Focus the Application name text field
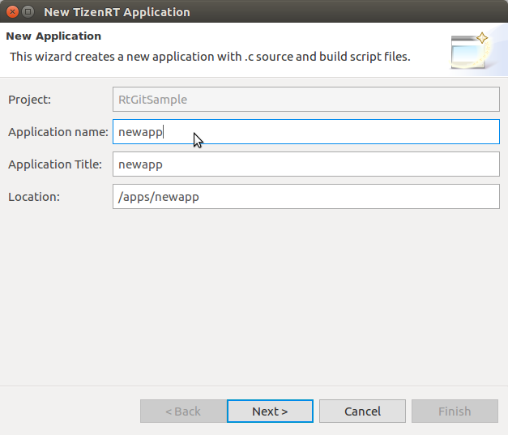 click(x=305, y=131)
